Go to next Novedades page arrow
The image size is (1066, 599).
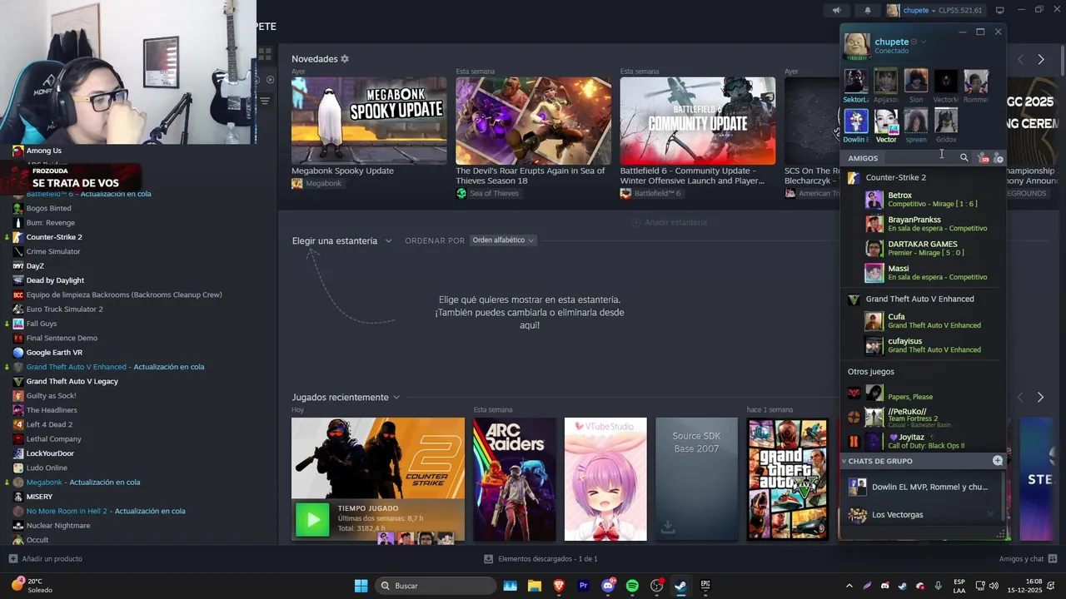pos(1041,60)
